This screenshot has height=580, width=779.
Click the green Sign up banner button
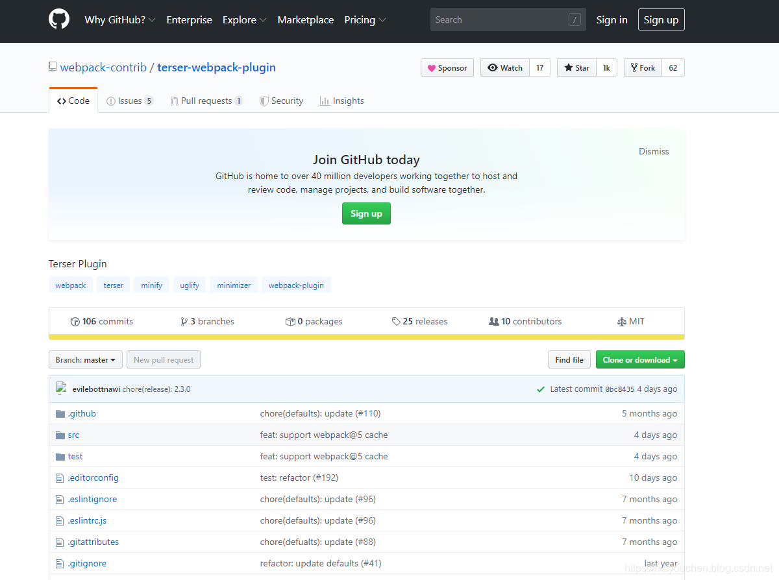[366, 213]
